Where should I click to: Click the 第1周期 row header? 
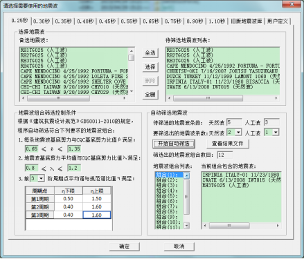40,199
